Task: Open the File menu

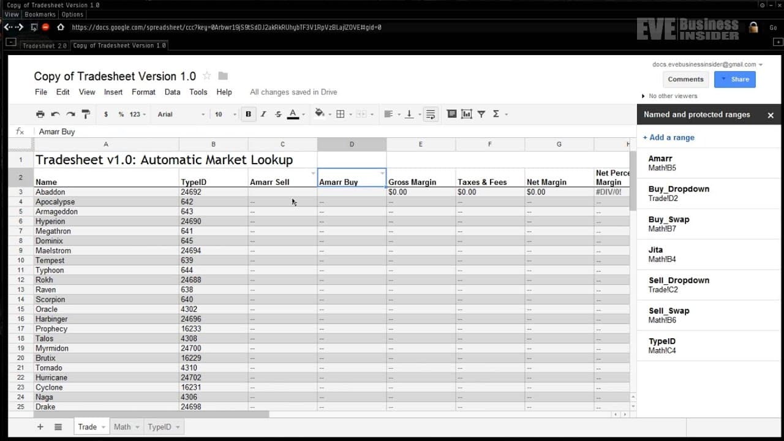Action: click(x=41, y=92)
